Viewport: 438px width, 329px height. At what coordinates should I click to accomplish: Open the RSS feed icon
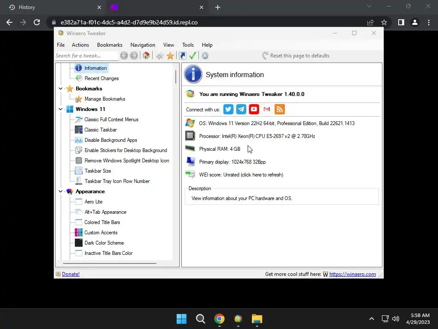(x=280, y=109)
